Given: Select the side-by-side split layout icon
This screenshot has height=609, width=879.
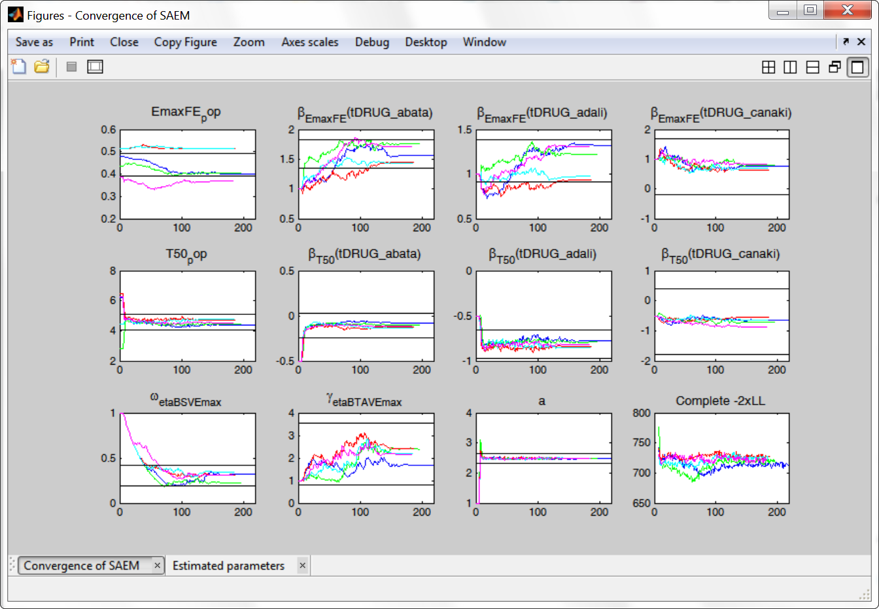Looking at the screenshot, I should (x=790, y=66).
